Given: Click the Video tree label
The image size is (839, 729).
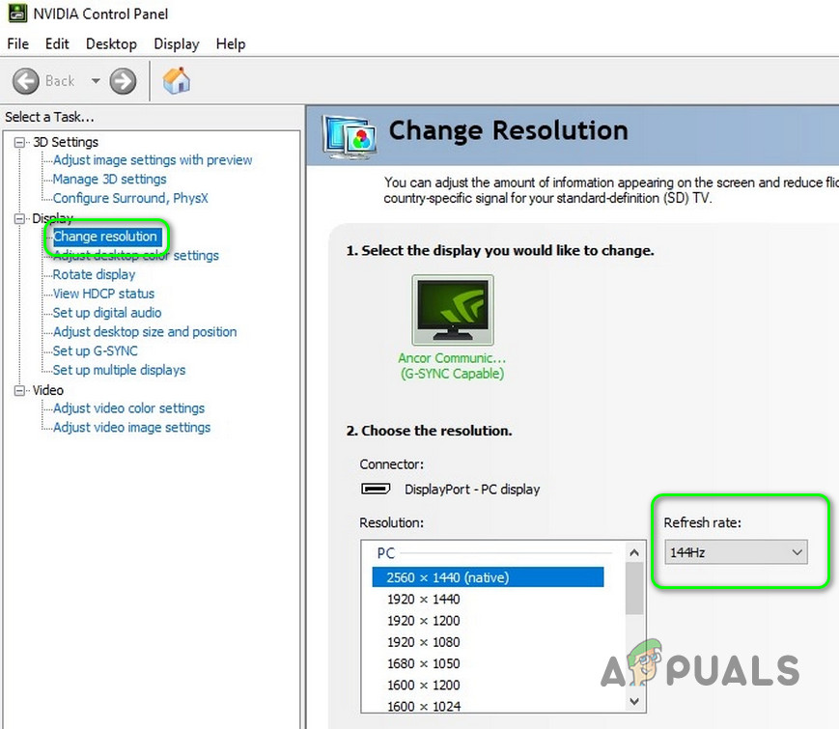Looking at the screenshot, I should click(x=48, y=391).
